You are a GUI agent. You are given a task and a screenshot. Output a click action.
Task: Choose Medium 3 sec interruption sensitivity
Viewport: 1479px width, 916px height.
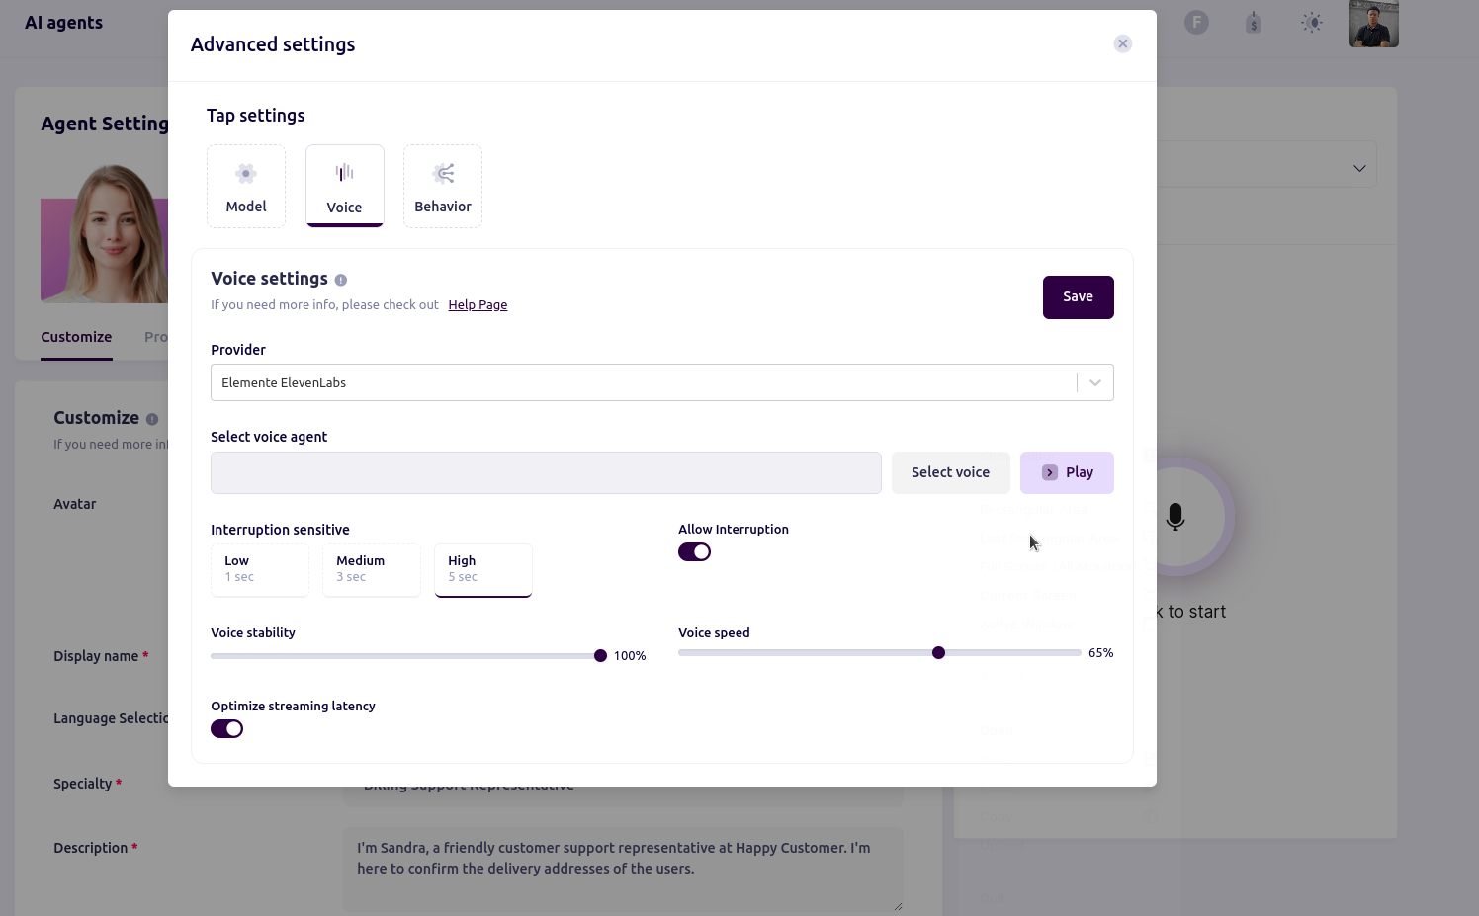coord(372,570)
